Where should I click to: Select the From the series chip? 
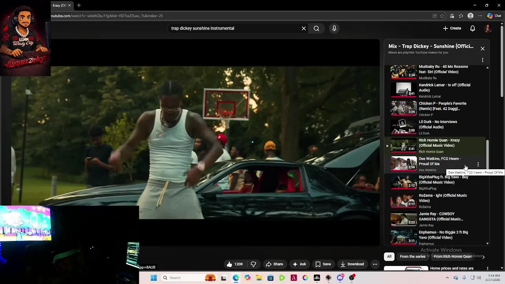(x=412, y=256)
